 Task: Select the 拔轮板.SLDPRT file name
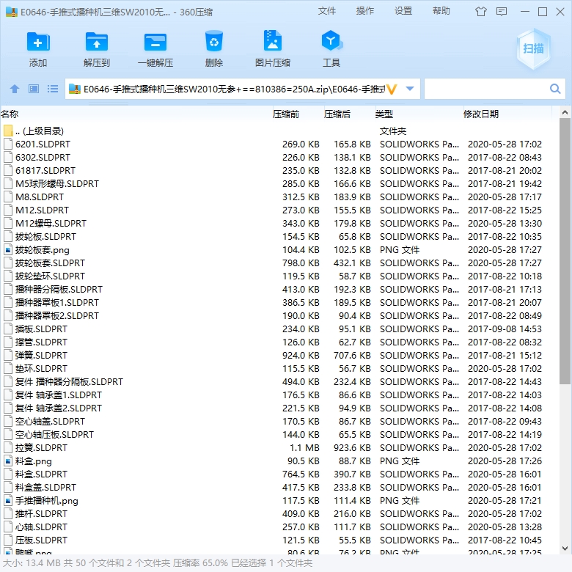(45, 237)
